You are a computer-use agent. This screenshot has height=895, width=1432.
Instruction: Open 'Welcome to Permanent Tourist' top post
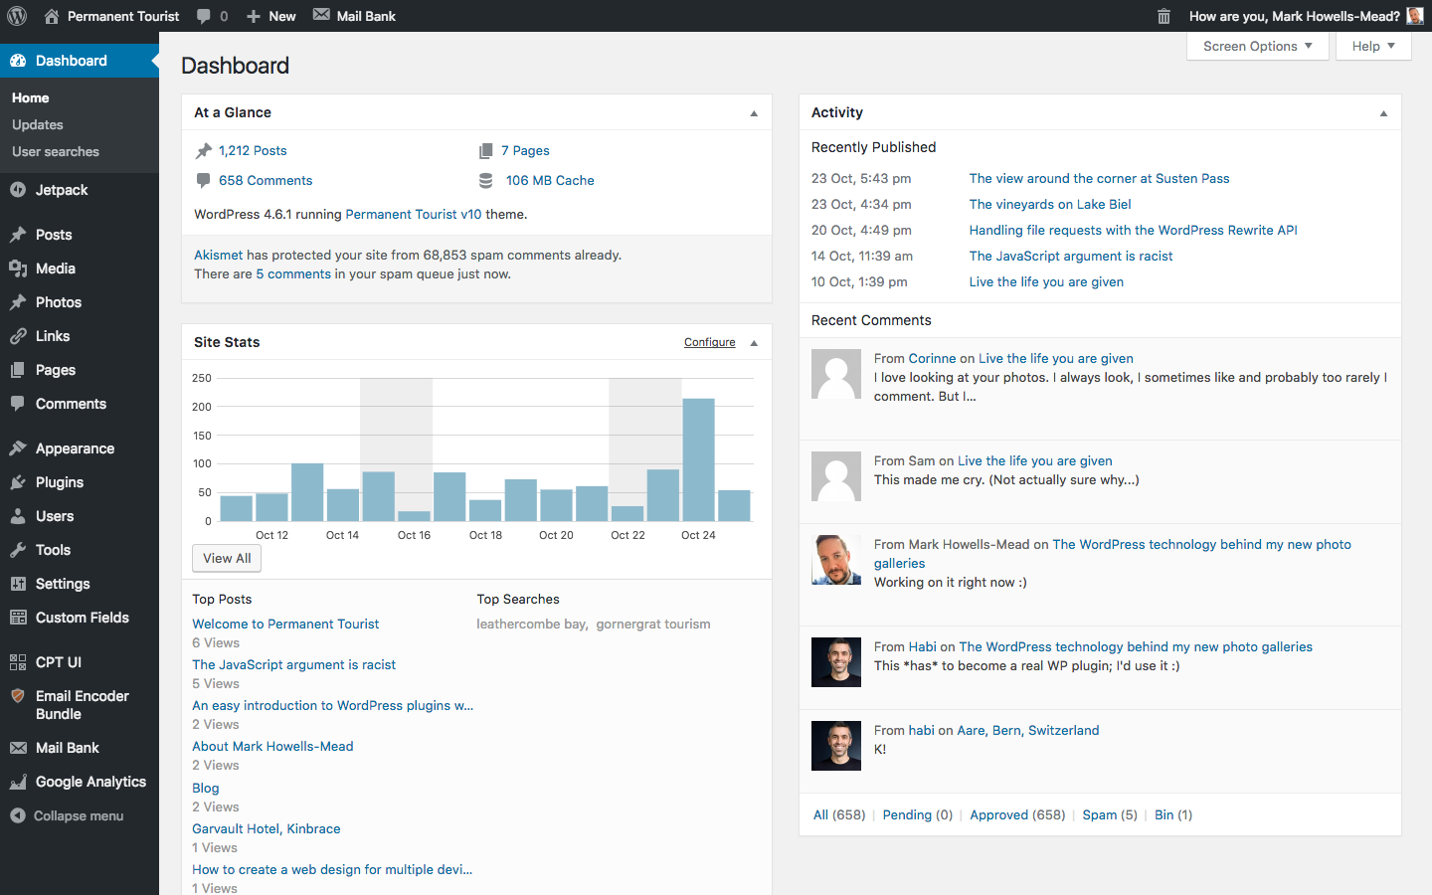point(285,624)
